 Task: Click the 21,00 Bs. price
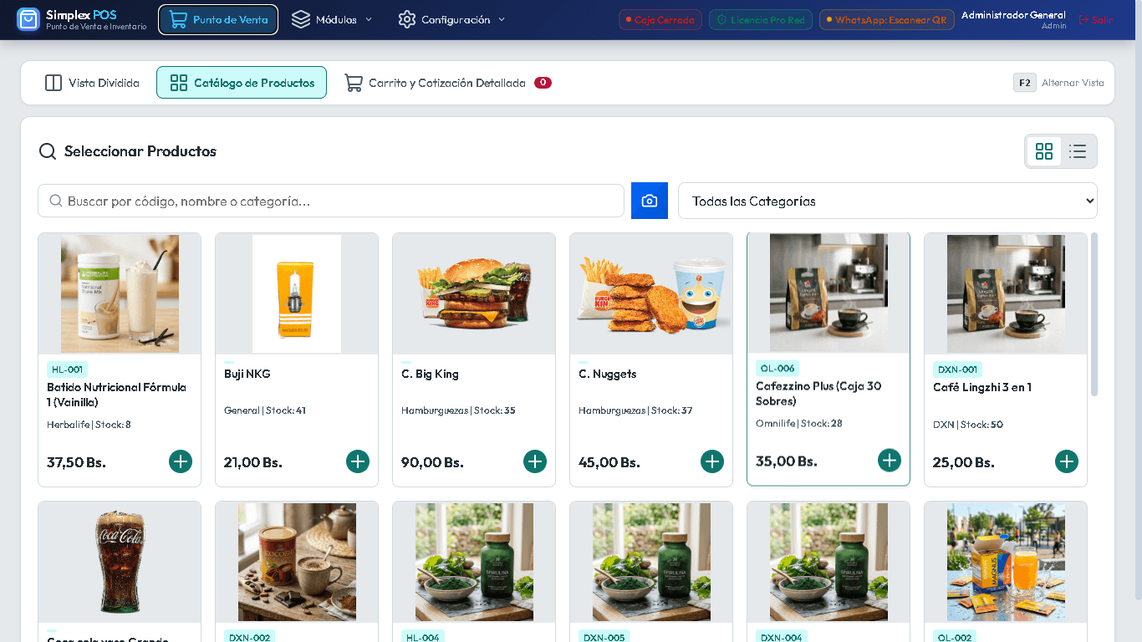click(x=253, y=462)
